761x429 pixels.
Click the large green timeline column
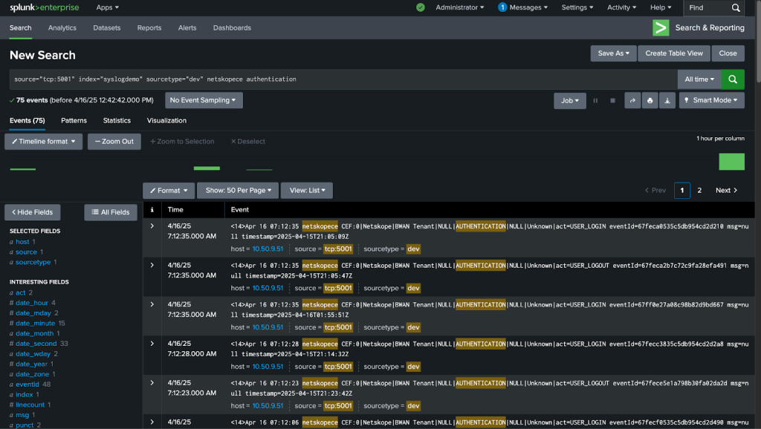pyautogui.click(x=731, y=162)
